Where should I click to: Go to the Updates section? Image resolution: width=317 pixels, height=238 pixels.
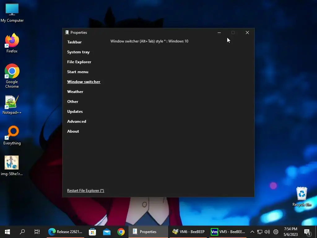(x=75, y=112)
